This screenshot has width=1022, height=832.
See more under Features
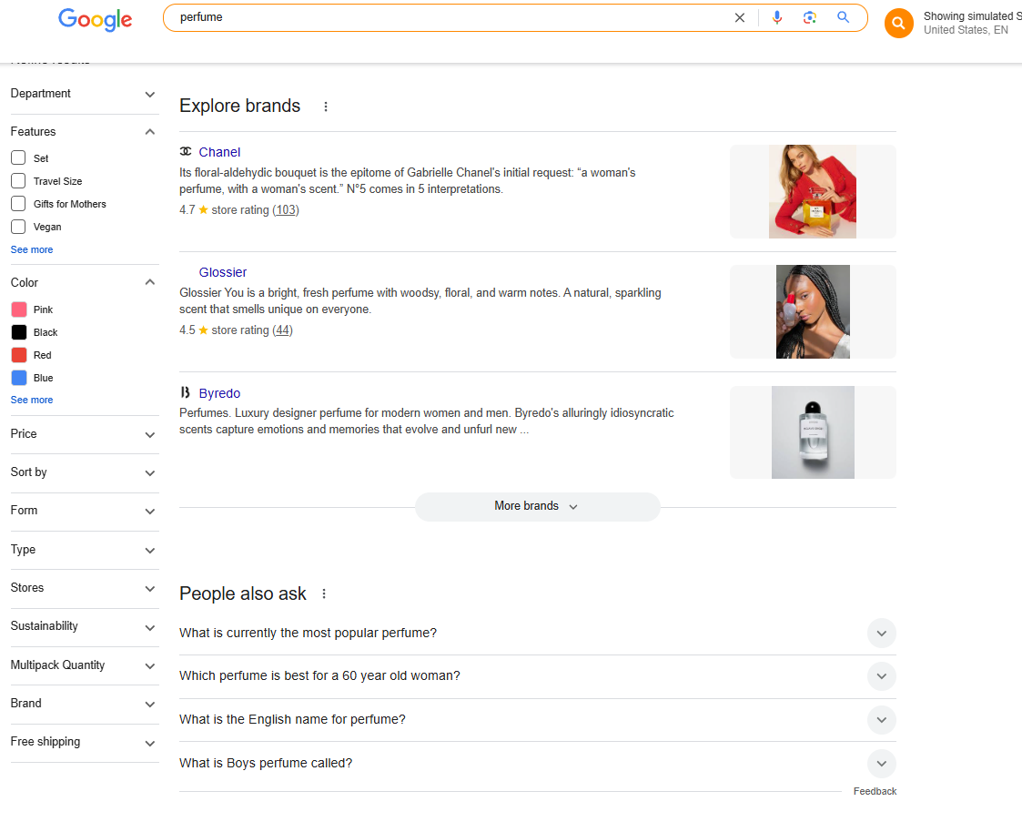pos(31,249)
